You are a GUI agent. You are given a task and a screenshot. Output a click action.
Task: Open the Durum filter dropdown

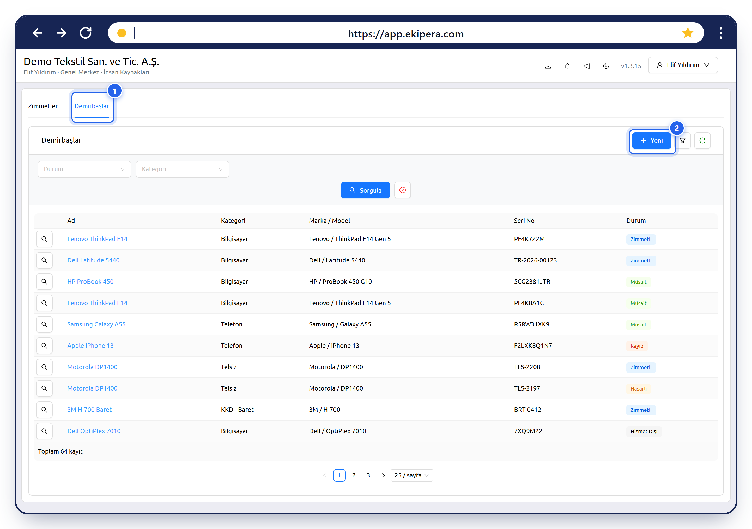point(84,169)
